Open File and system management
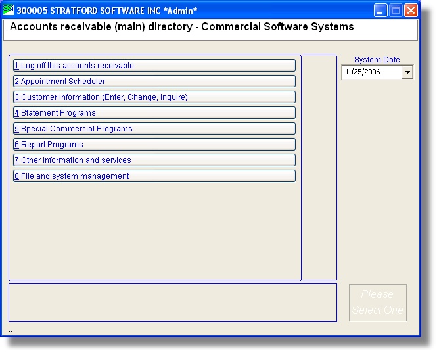 [x=154, y=176]
